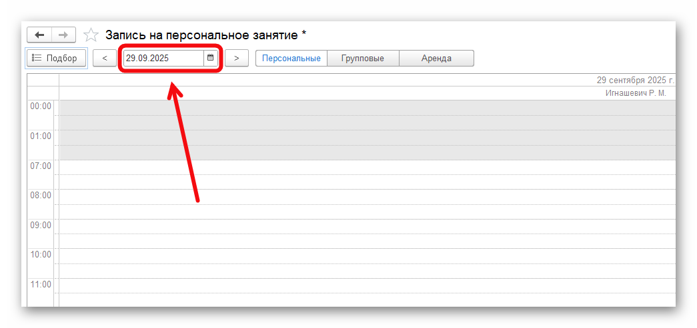Click the 29 сентября 2025 г. date header
Screen dimensions: 697x328
point(635,80)
